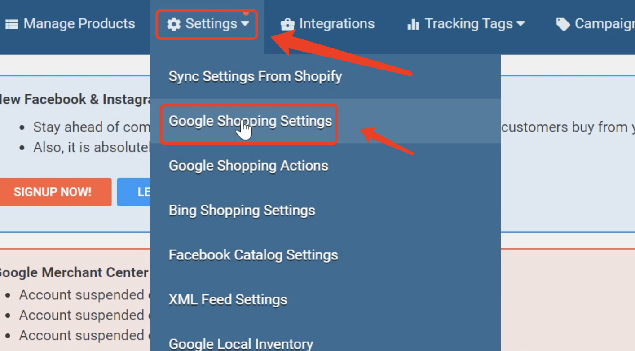Switch to the Integrations section

[x=327, y=23]
